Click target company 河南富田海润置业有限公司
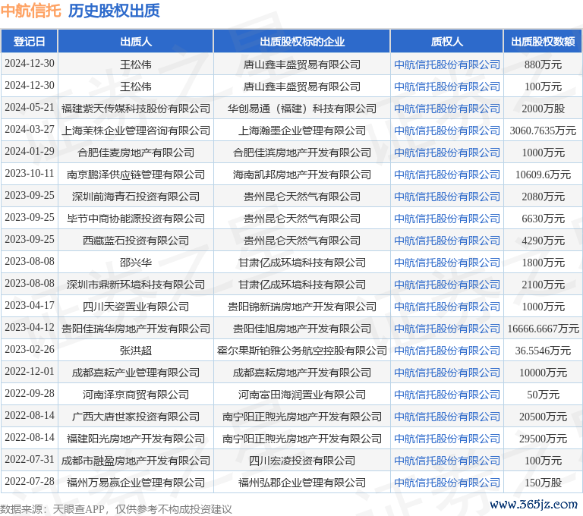The height and width of the screenshot is (516, 583). pyautogui.click(x=302, y=395)
